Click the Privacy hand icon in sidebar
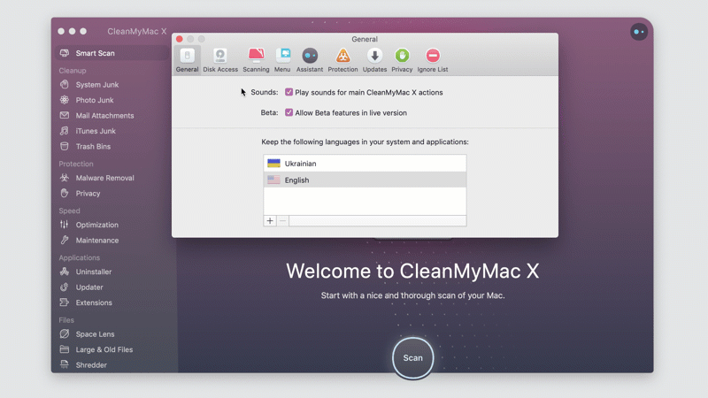 pos(65,193)
